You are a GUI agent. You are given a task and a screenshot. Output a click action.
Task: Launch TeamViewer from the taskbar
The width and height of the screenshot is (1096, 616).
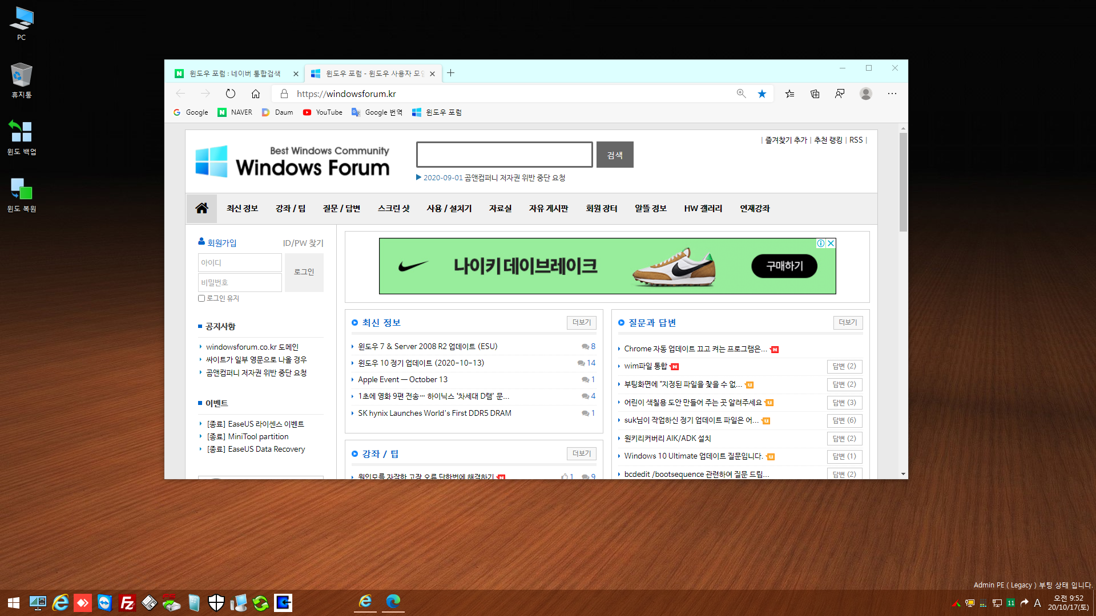tap(104, 603)
